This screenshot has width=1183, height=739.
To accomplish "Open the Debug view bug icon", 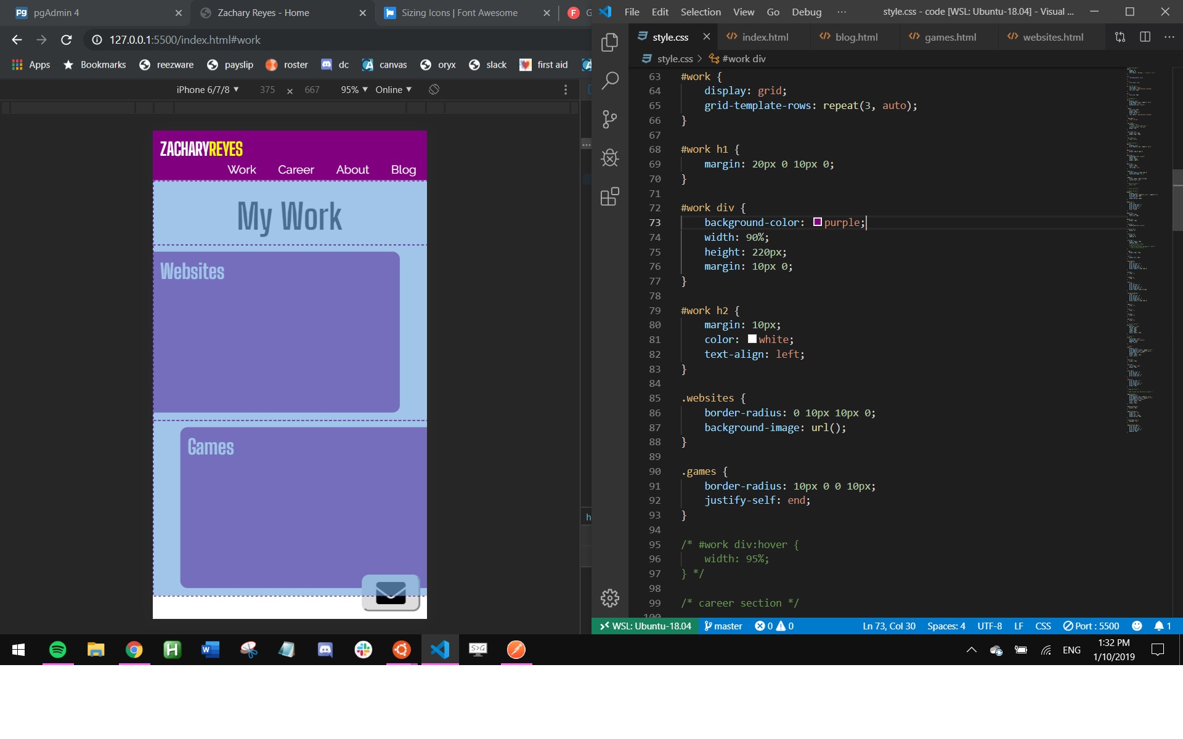I will [609, 158].
